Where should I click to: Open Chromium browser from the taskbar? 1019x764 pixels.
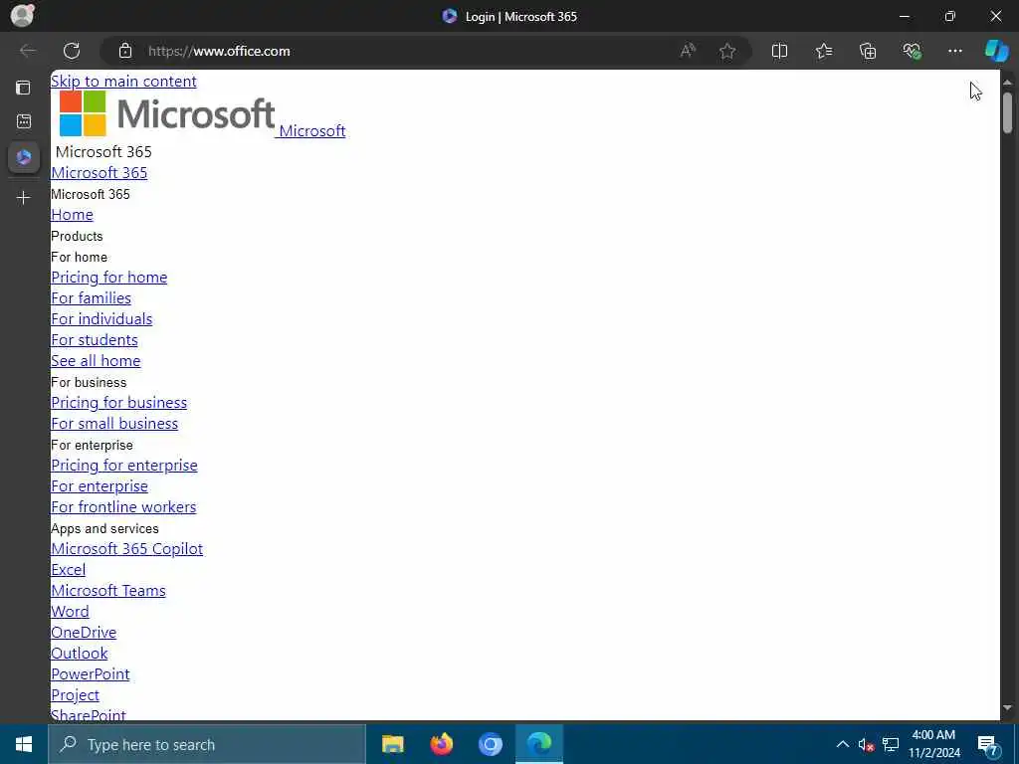491,744
